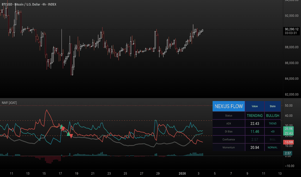Click the Confluence row label in table
301x177 pixels.
(x=229, y=139)
